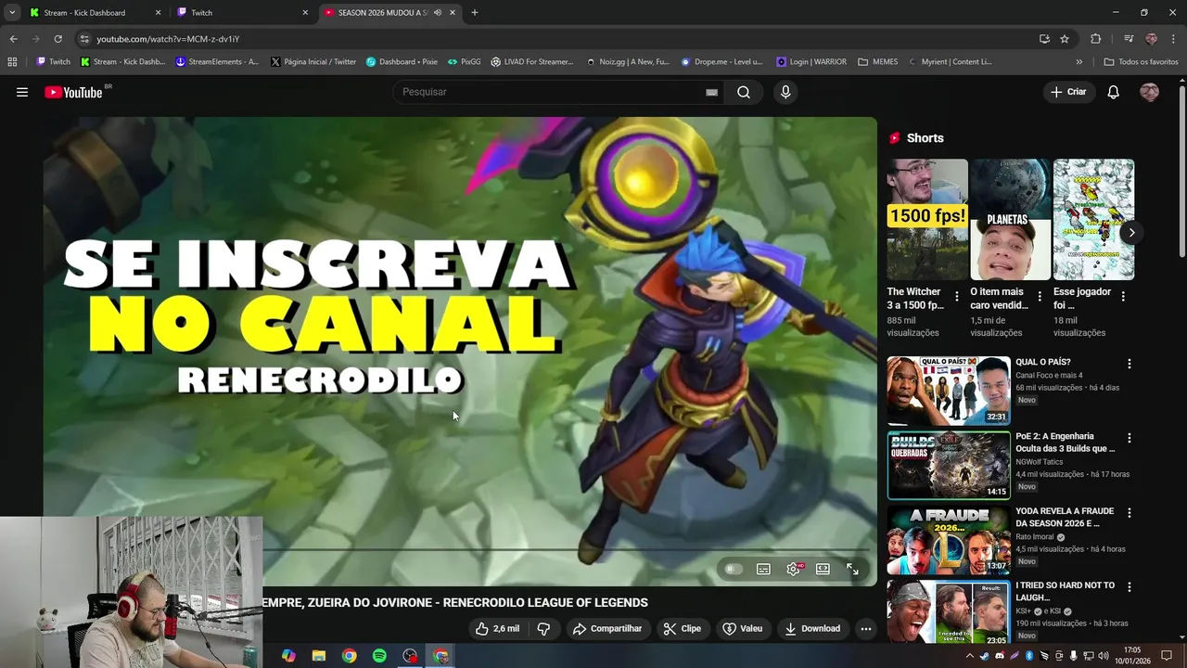Show hidden bookmarks overflow chevron
This screenshot has height=668, width=1187.
click(1079, 62)
